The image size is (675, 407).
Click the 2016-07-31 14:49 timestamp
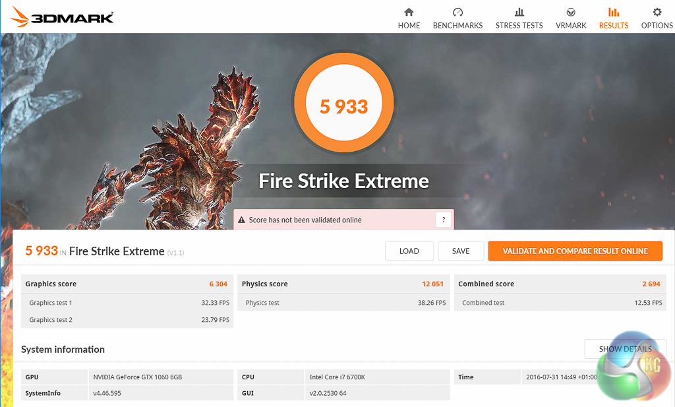pos(562,377)
